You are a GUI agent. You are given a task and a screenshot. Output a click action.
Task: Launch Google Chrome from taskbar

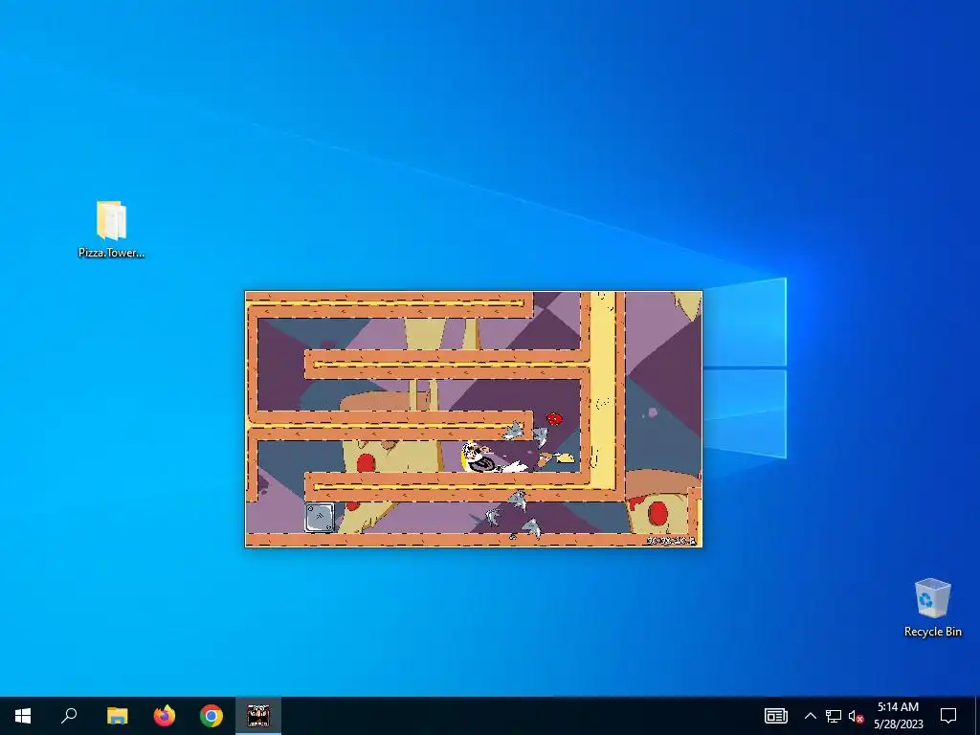[x=212, y=716]
